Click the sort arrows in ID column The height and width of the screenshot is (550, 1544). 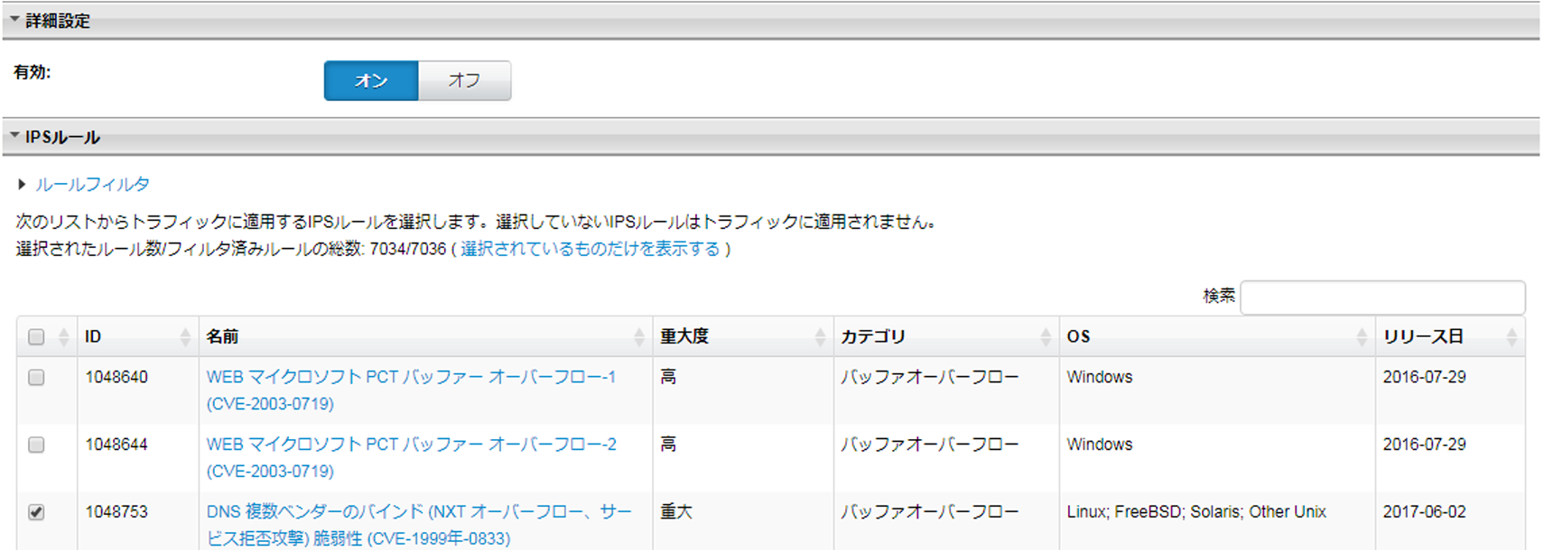[x=185, y=337]
